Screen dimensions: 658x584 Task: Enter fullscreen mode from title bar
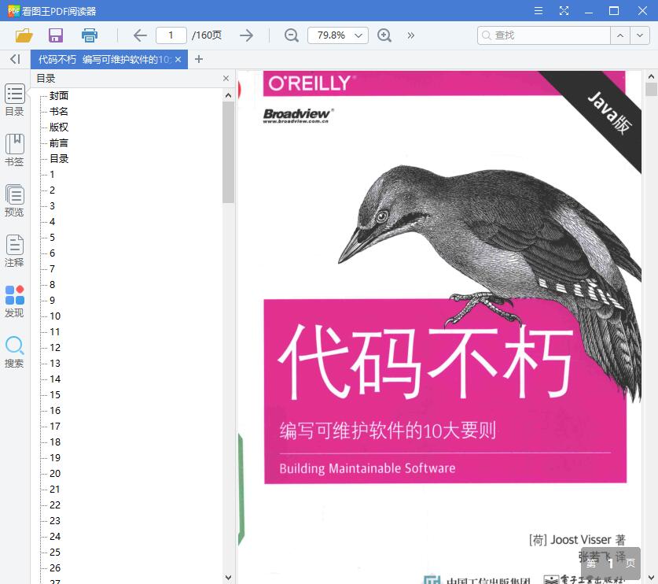pos(564,11)
